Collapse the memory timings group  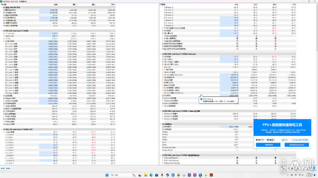click(161, 124)
